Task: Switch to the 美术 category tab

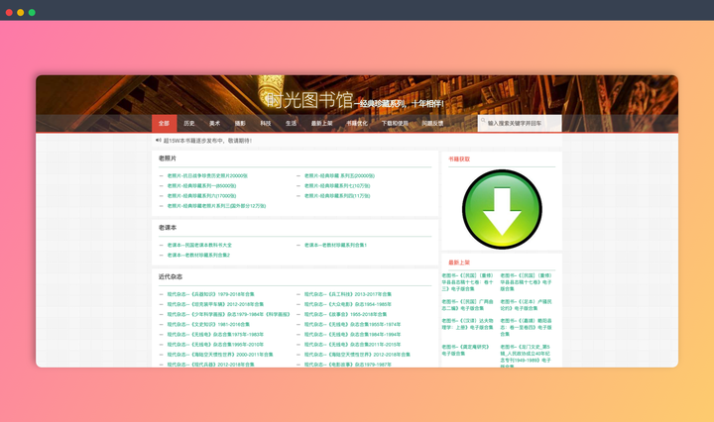Action: click(x=214, y=124)
